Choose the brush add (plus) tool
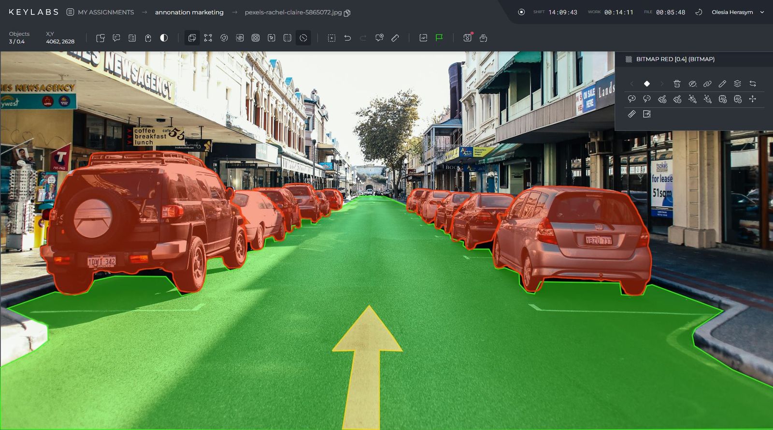Viewport: 773px width, 430px height. tap(662, 99)
